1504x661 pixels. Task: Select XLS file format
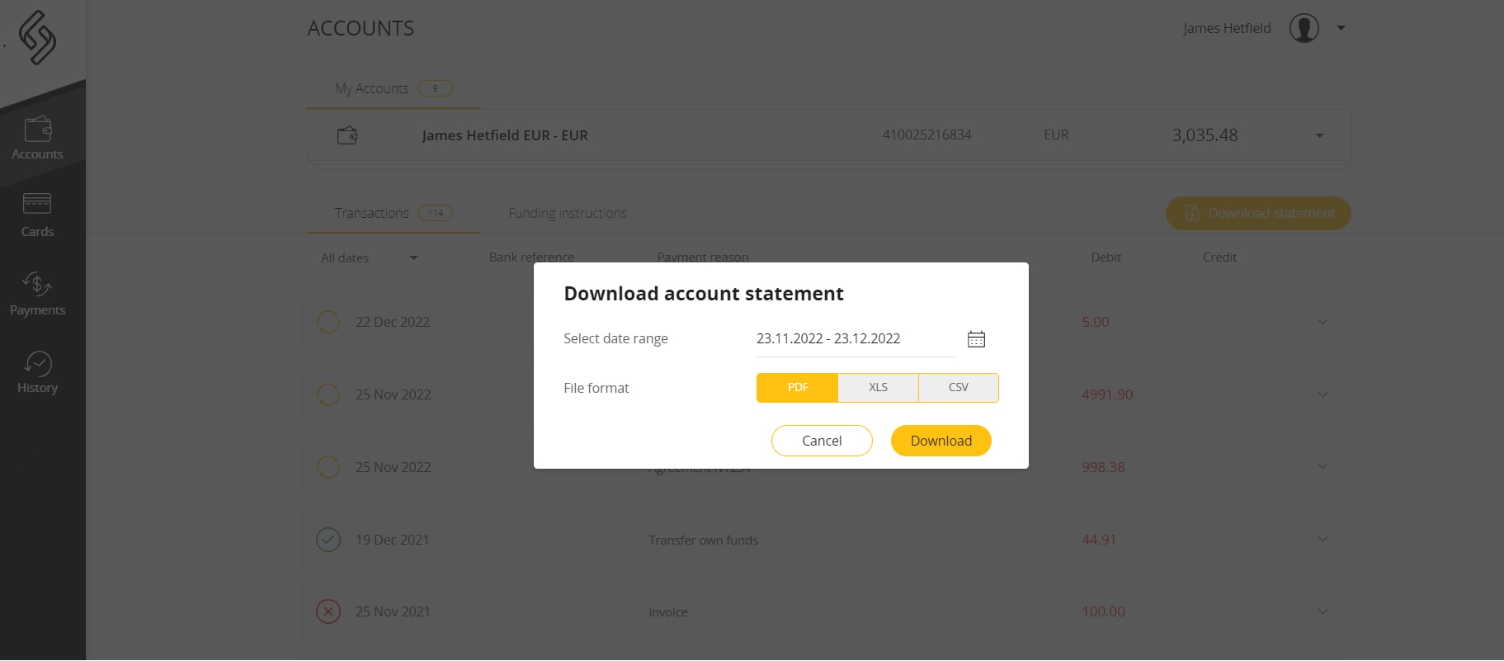878,388
